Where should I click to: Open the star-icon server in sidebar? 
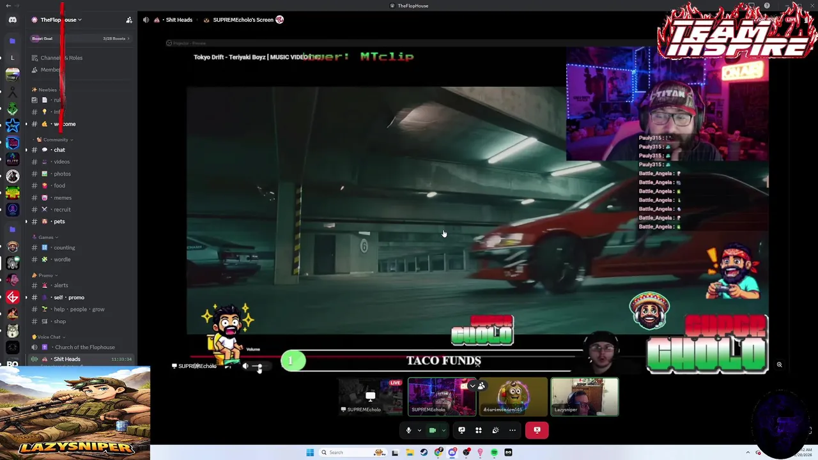pyautogui.click(x=12, y=125)
